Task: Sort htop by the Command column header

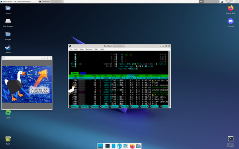Action: click(157, 75)
